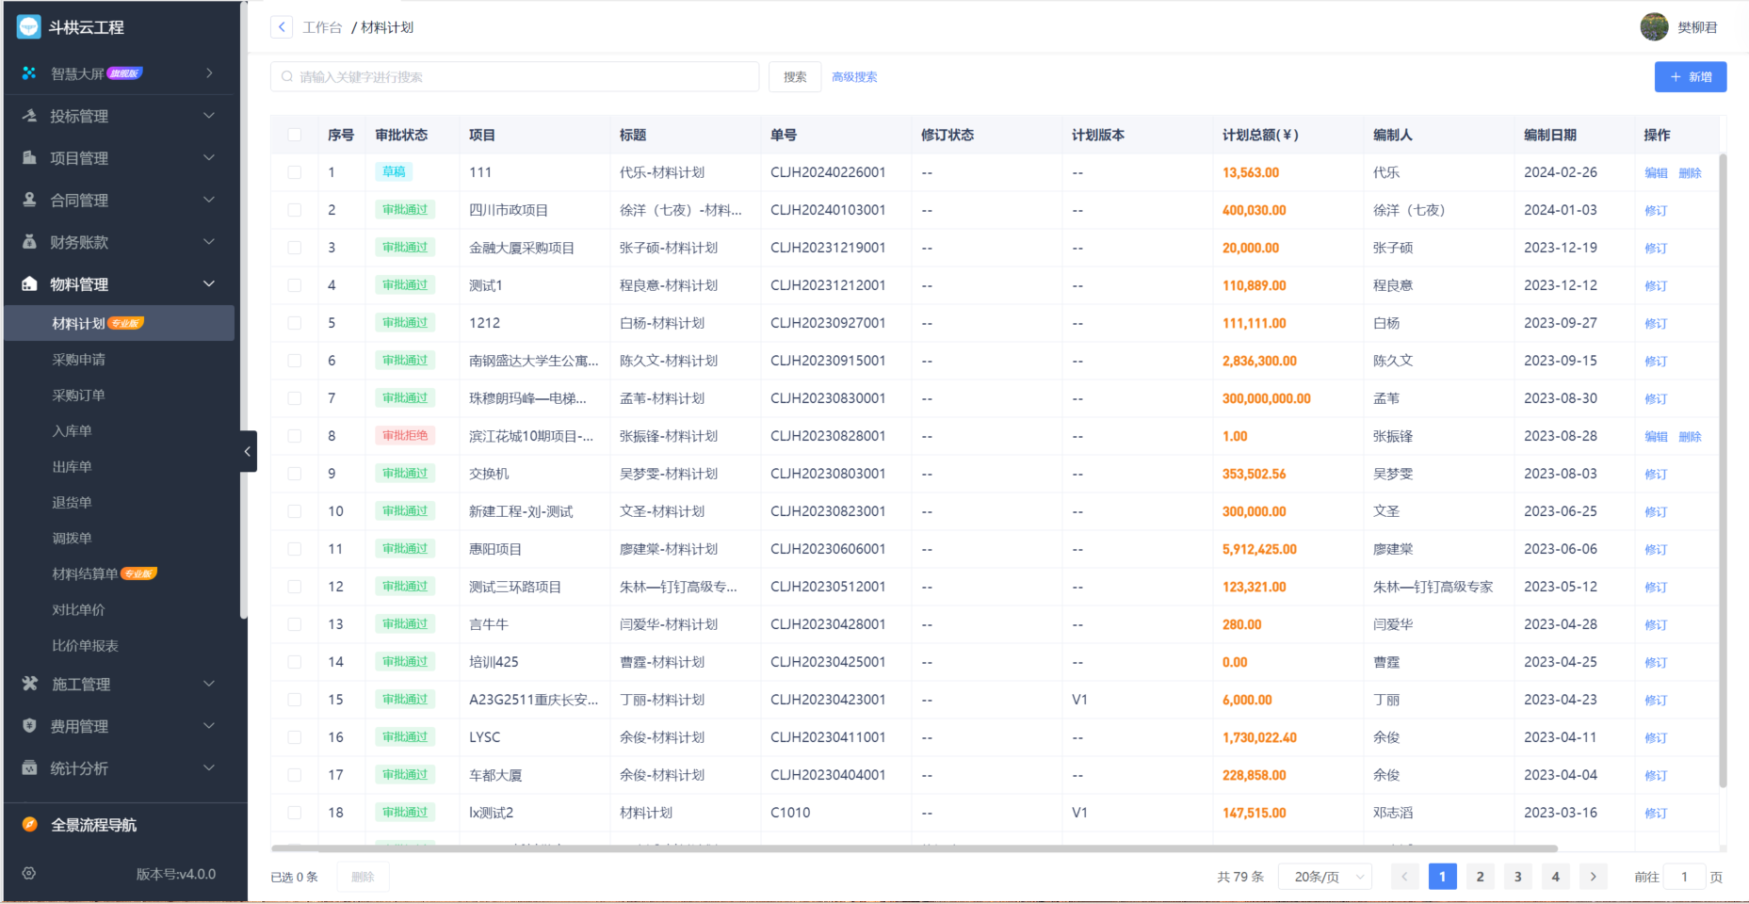Go to page 3 in pagination
Image resolution: width=1749 pixels, height=904 pixels.
tap(1517, 876)
